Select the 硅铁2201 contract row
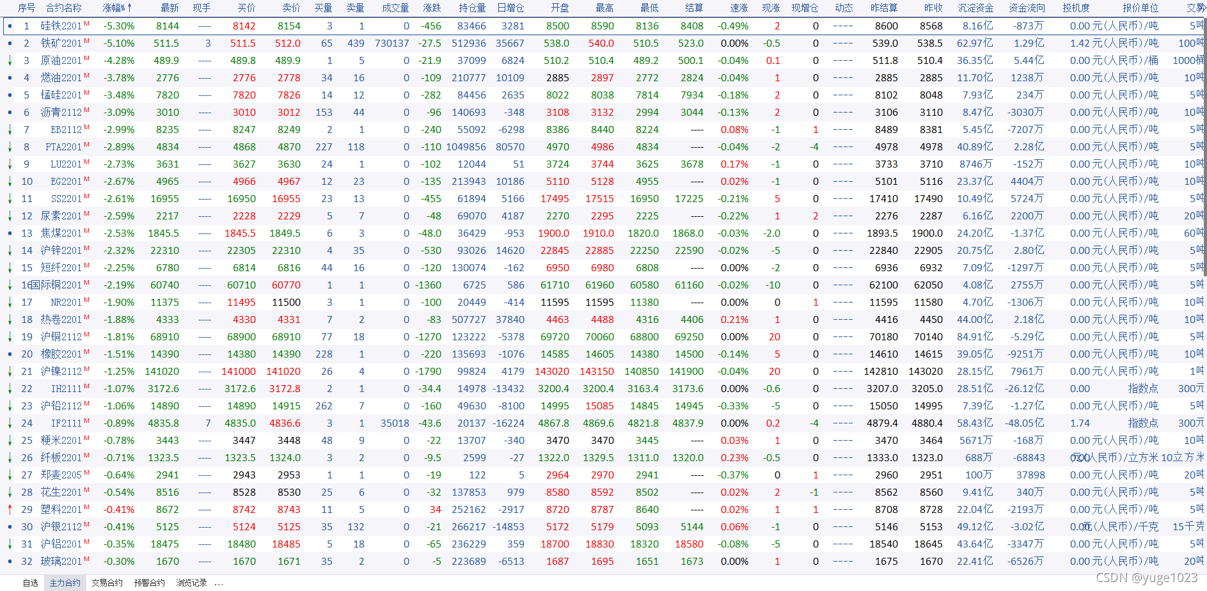 pos(603,26)
